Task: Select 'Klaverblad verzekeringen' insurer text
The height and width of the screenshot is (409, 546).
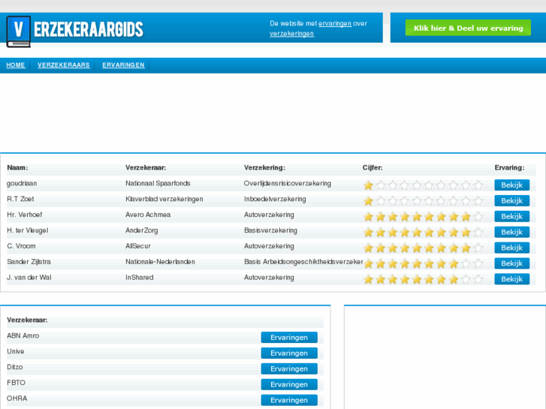Action: click(164, 199)
